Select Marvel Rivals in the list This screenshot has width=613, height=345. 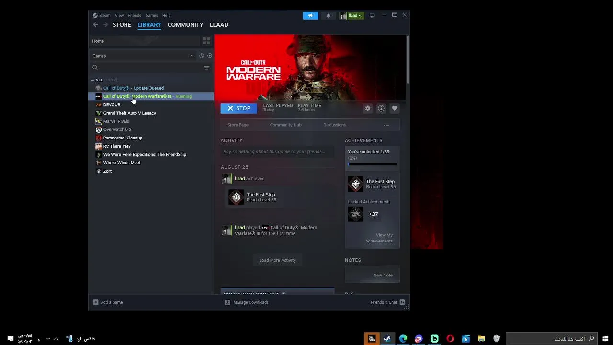(x=151, y=121)
